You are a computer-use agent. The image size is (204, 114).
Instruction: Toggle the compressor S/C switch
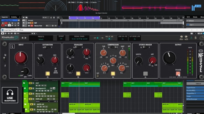click(x=98, y=76)
